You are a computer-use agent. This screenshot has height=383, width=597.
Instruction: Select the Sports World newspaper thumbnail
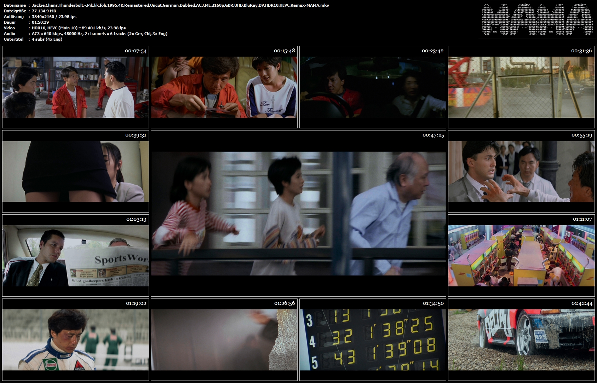pyautogui.click(x=75, y=256)
